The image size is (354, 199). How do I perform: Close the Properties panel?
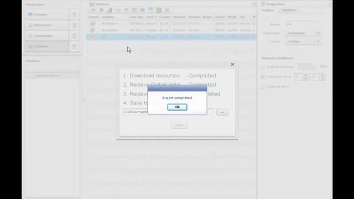[330, 4]
